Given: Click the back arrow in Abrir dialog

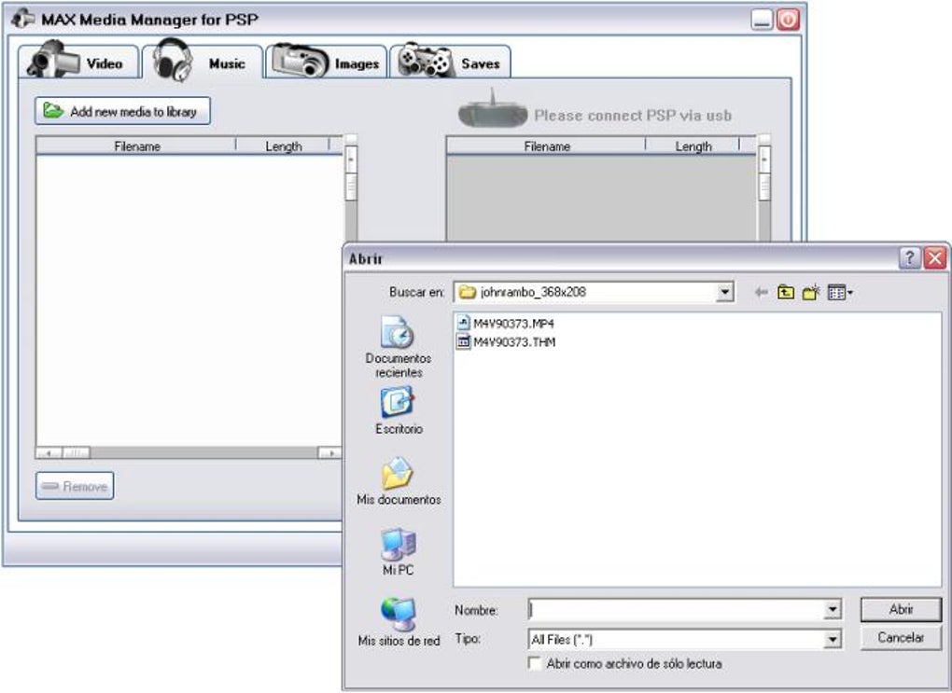Looking at the screenshot, I should (761, 293).
